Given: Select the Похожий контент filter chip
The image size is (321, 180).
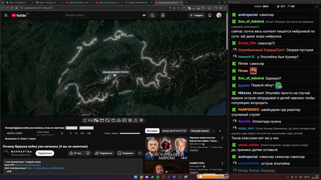Looking at the screenshot, I should coord(200,131).
